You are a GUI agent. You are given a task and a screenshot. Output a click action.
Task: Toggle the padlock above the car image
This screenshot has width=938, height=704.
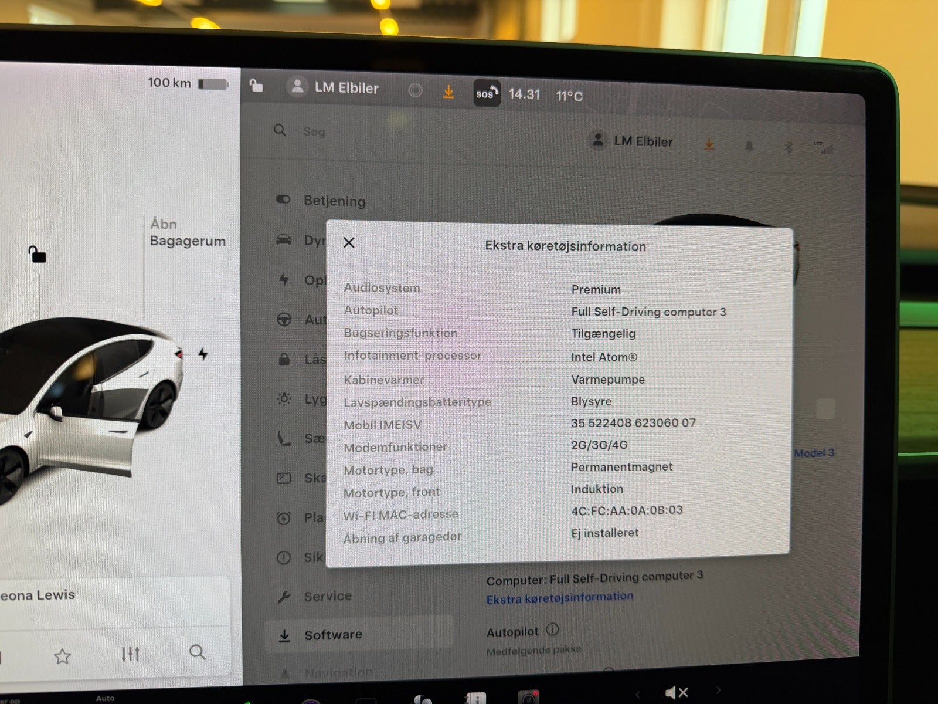[x=38, y=254]
